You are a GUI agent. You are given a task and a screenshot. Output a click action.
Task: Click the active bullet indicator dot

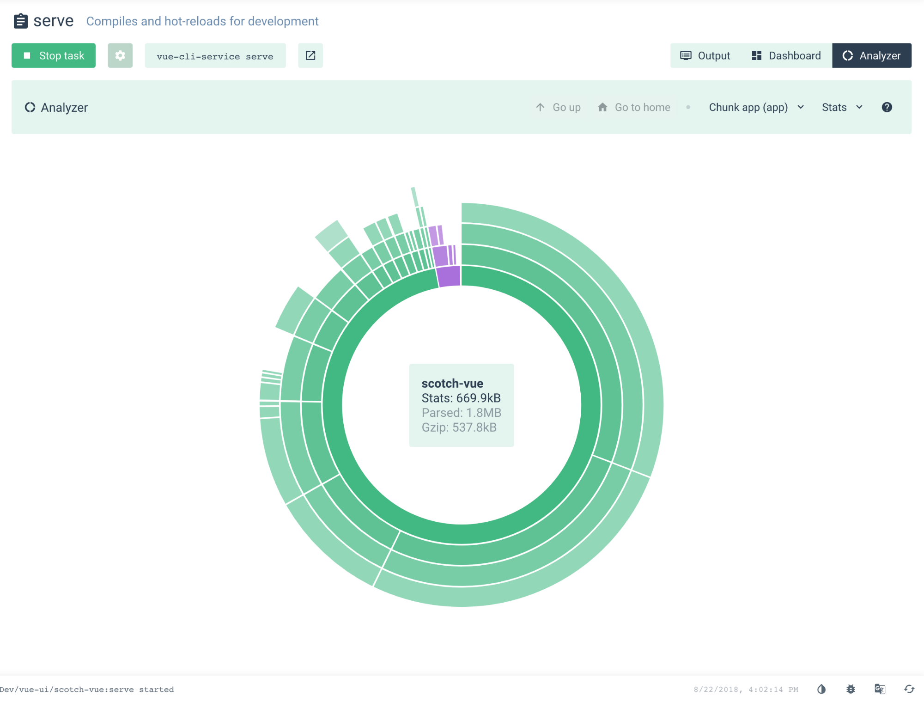click(x=688, y=107)
